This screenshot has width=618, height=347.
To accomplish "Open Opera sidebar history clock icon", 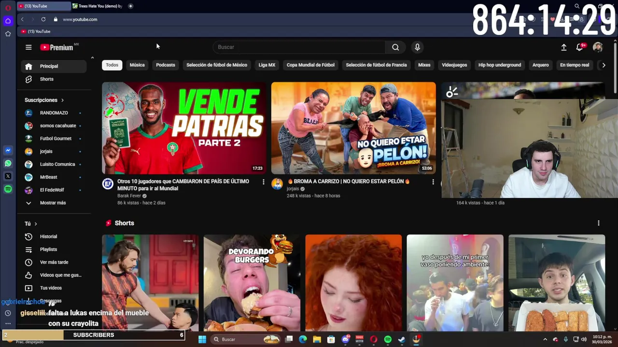I will 8,313.
